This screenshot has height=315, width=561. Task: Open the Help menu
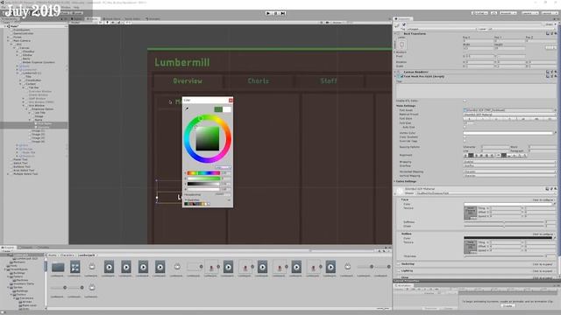(76, 7)
